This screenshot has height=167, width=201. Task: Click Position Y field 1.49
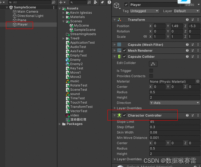point(177,26)
